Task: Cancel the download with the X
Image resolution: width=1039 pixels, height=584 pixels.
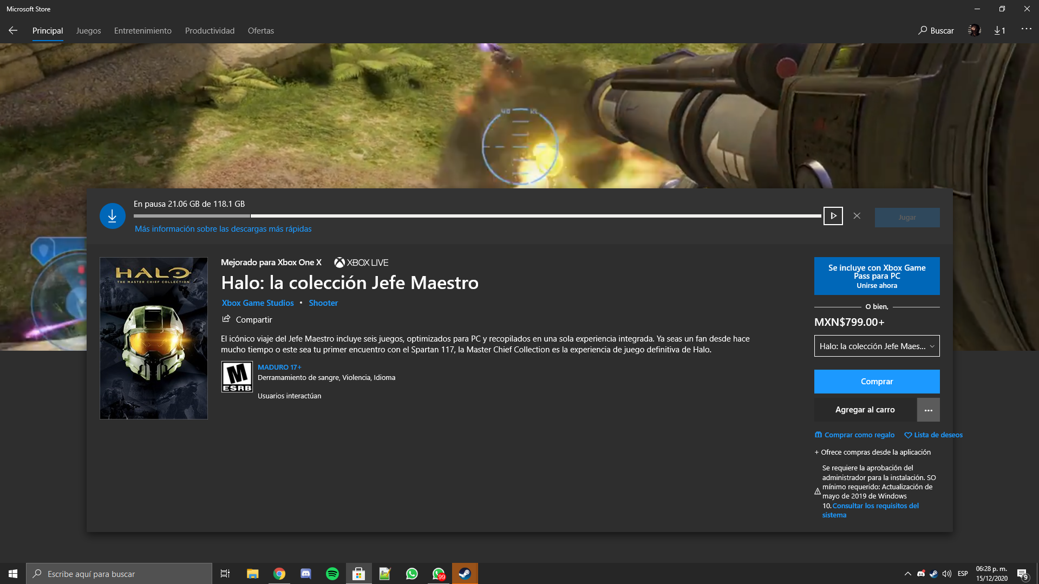Action: 857,216
